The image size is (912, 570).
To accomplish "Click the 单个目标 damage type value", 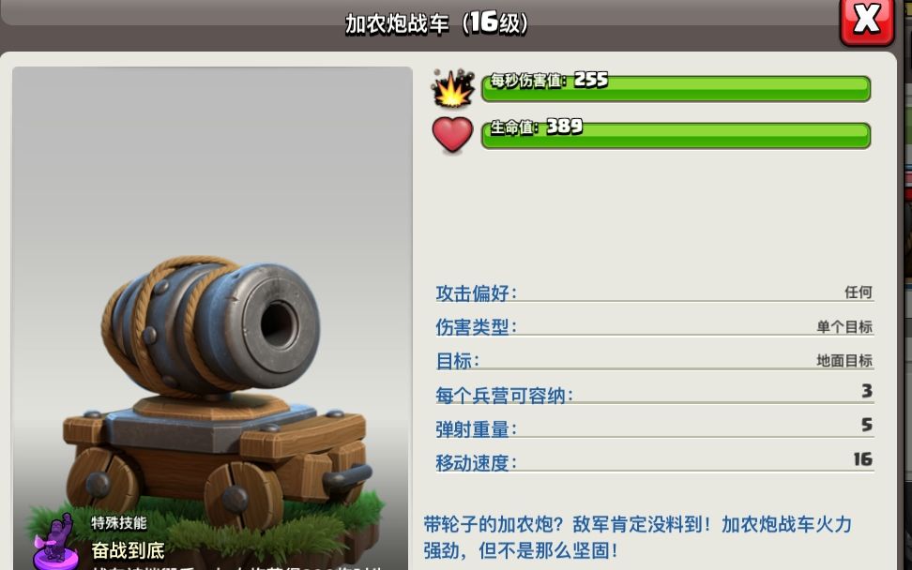I will 844,326.
